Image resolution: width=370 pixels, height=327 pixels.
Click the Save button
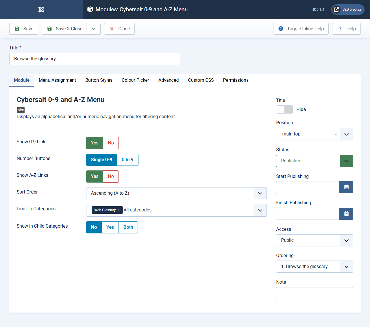pyautogui.click(x=24, y=29)
